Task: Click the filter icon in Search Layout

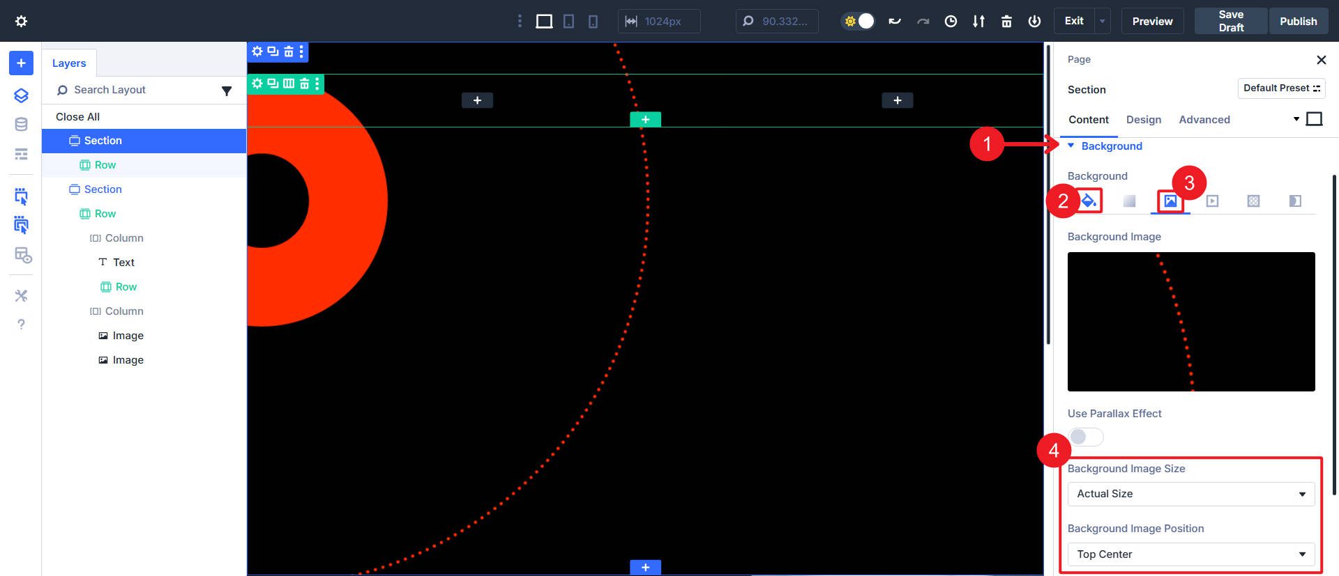Action: (227, 91)
